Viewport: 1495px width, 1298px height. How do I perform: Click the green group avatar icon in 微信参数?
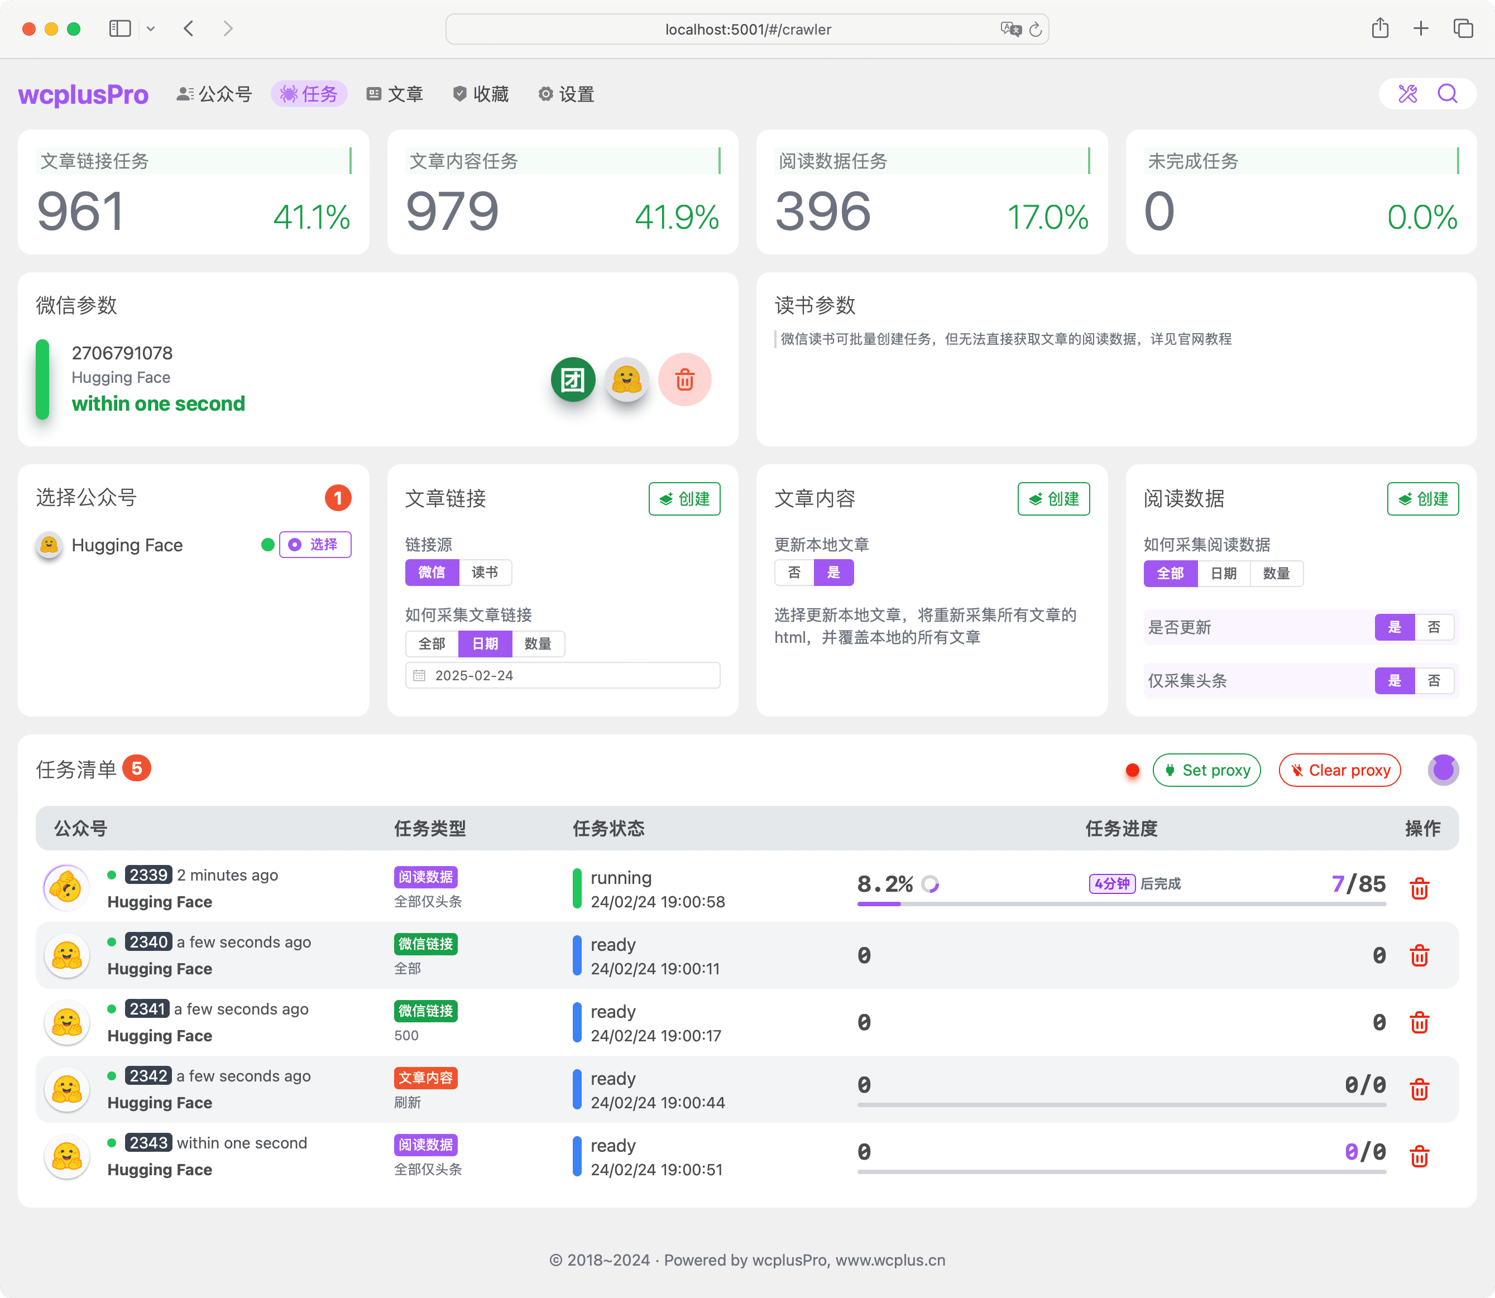point(573,379)
